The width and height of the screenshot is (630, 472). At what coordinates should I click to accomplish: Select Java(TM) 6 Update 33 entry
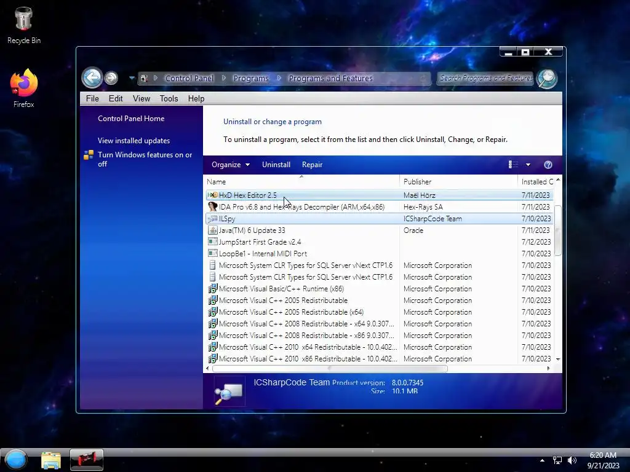click(x=252, y=230)
